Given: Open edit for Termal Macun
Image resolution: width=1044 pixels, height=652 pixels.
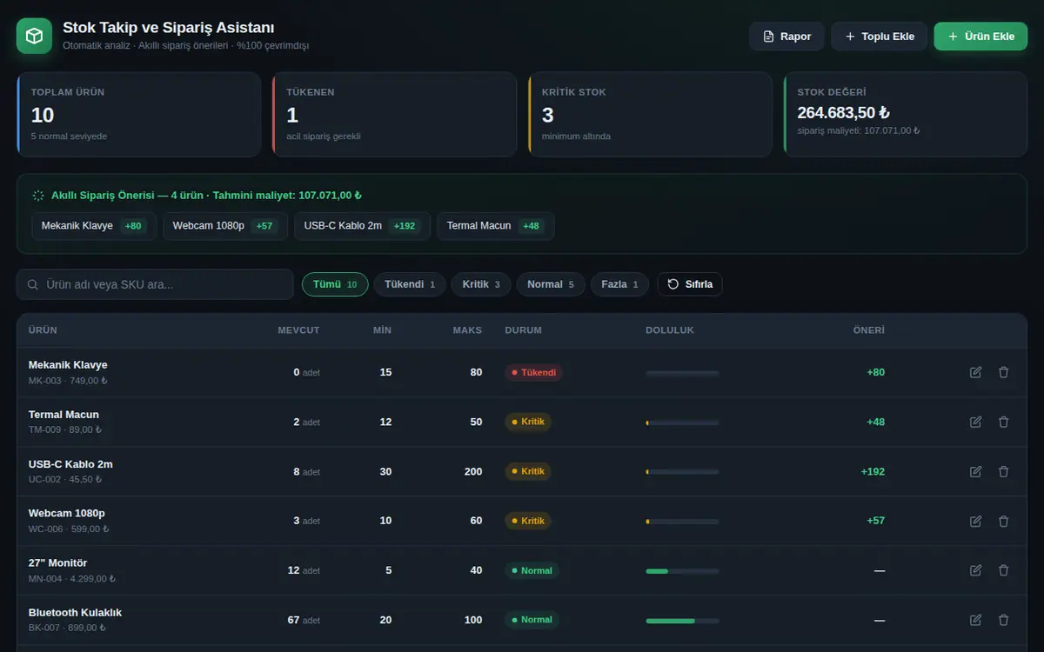Looking at the screenshot, I should (x=976, y=422).
